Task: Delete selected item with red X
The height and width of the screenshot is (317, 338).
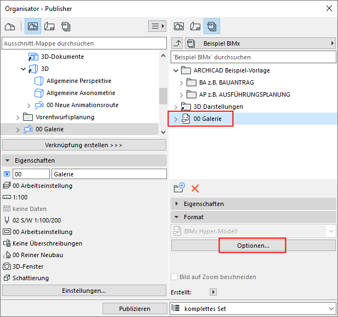Action: click(195, 188)
